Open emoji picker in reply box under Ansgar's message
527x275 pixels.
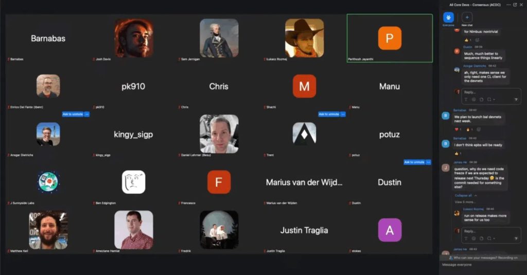click(x=473, y=99)
